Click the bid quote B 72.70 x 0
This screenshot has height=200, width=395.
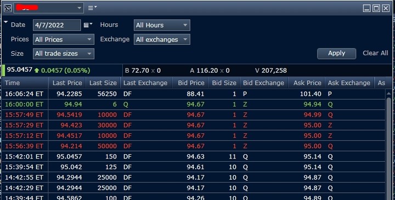(143, 70)
